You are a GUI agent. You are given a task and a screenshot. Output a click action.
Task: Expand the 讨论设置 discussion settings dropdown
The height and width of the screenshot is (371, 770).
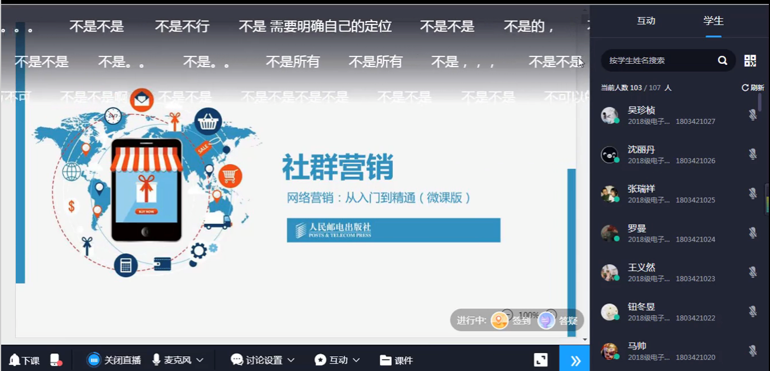(291, 360)
